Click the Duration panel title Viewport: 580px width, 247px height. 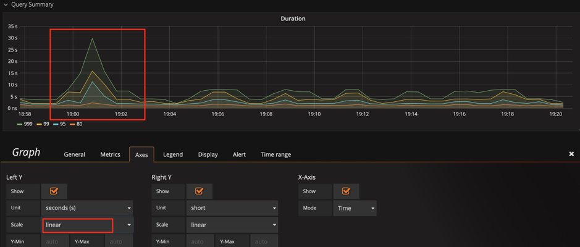tap(293, 19)
